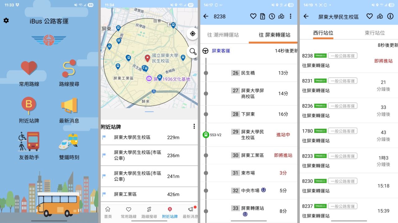Open overflow menu on route 8238 screen

coord(290,16)
